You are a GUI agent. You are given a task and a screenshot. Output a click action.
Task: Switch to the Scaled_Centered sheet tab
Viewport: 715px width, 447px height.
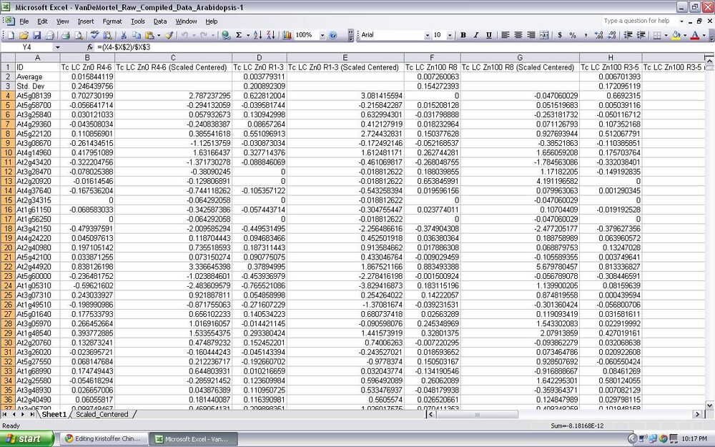pos(102,414)
